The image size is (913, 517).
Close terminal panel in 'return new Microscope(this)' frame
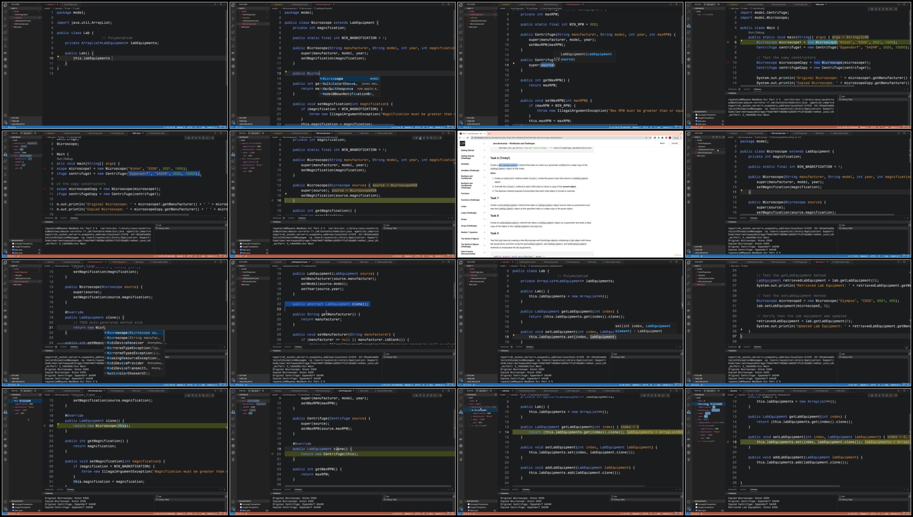pyautogui.click(x=225, y=490)
